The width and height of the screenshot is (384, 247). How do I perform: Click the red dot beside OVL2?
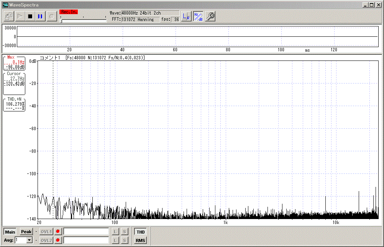tap(58, 240)
